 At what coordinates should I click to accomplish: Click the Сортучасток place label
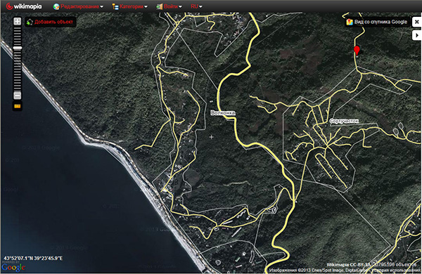pos(344,122)
